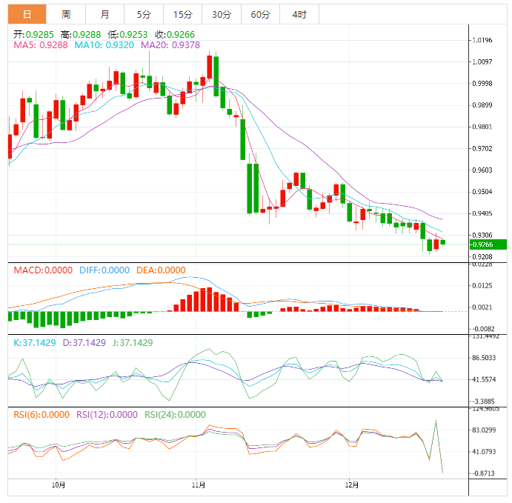Click the 低:0.9253 low price value
This screenshot has width=512, height=503.
click(x=127, y=35)
